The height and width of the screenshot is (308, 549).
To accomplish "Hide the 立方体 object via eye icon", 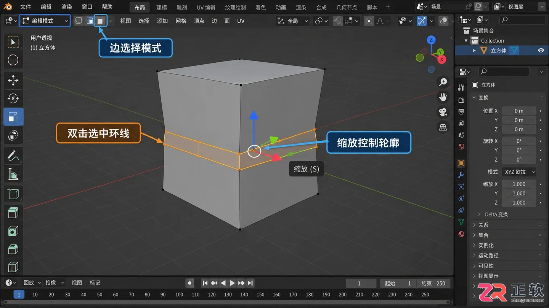I will click(x=541, y=50).
